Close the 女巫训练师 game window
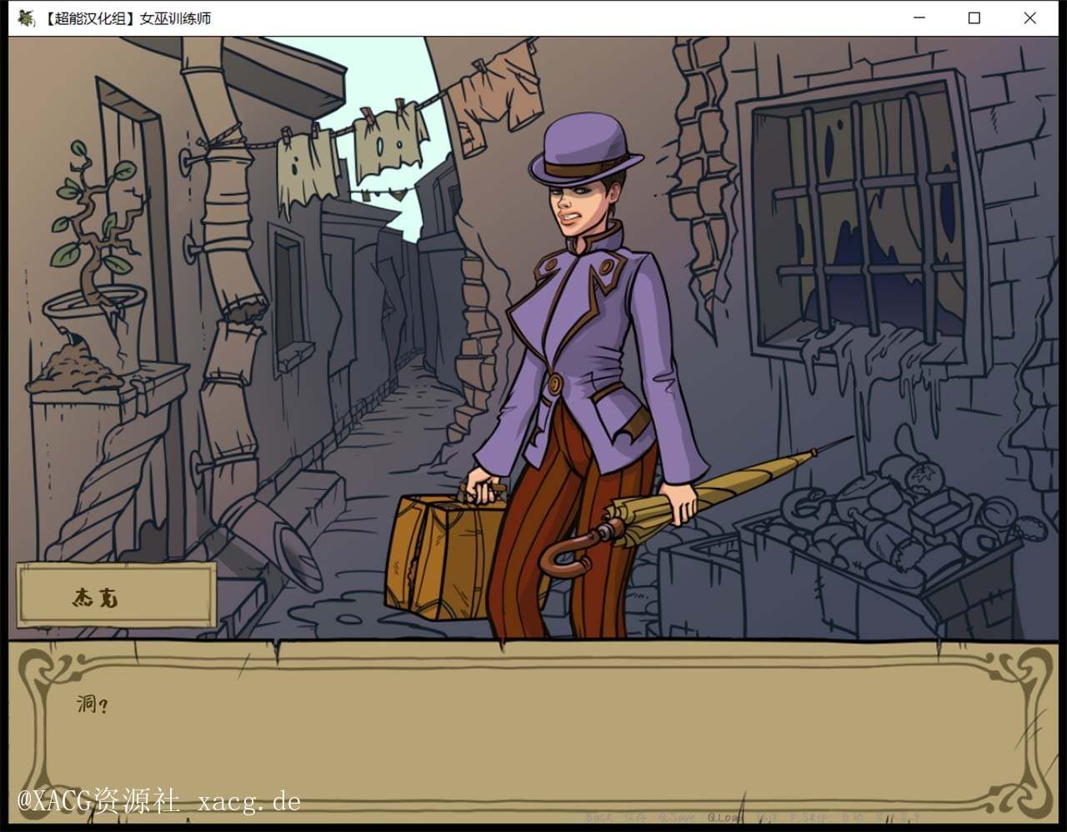Image resolution: width=1067 pixels, height=832 pixels. click(1029, 17)
